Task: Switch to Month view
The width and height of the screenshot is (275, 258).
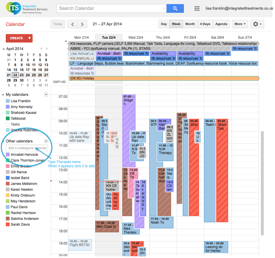Action: click(190, 24)
